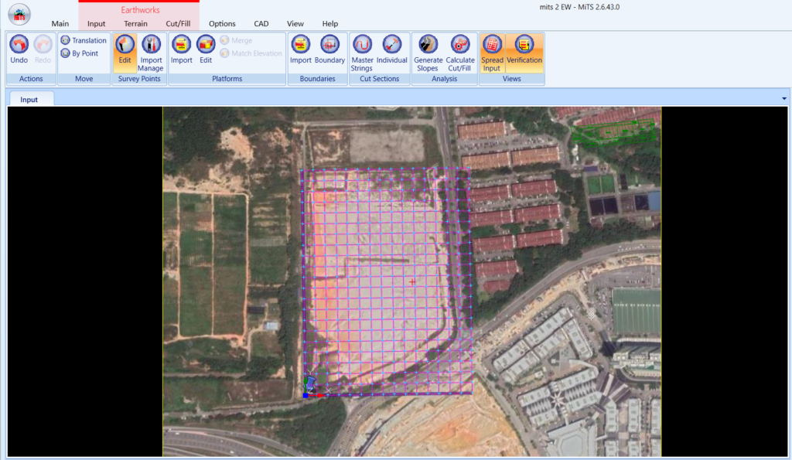This screenshot has width=792, height=460.
Task: Click the Earthworks contextual tab header
Action: [140, 10]
